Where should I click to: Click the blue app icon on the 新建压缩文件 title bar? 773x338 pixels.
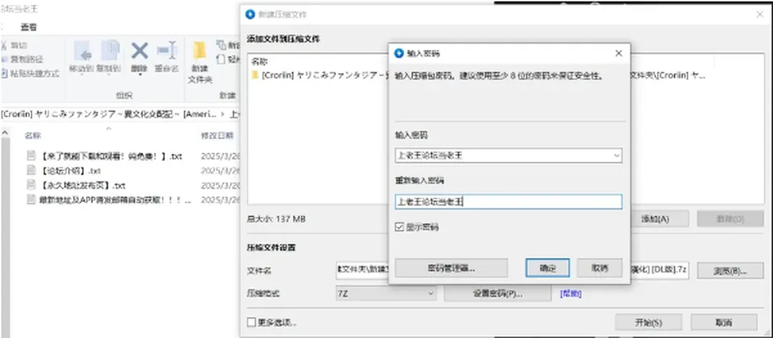250,14
